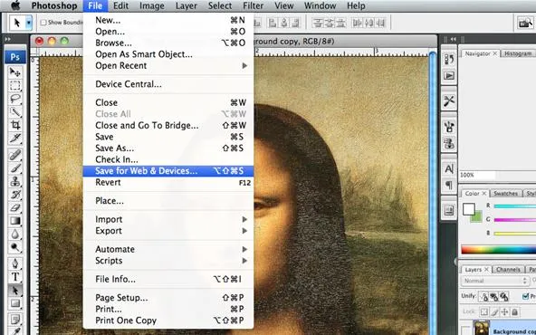Image resolution: width=536 pixels, height=335 pixels.
Task: Select the Dodge tool
Action: [15, 247]
